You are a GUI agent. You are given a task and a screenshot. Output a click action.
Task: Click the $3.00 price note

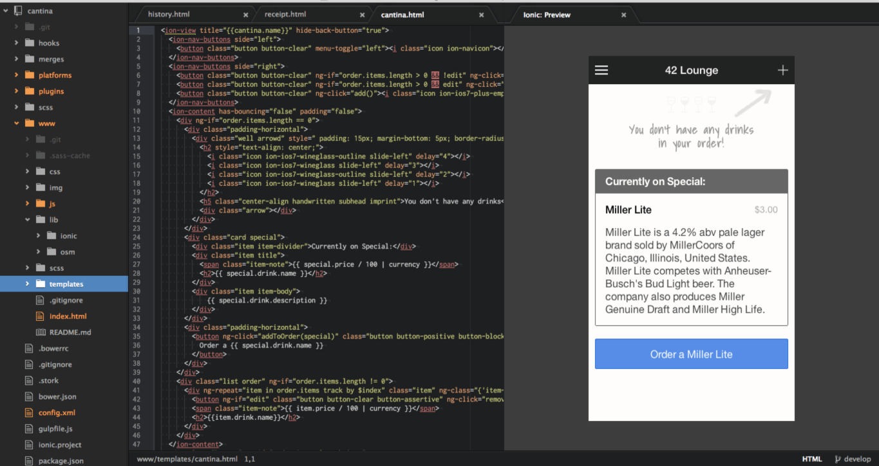[x=766, y=210]
